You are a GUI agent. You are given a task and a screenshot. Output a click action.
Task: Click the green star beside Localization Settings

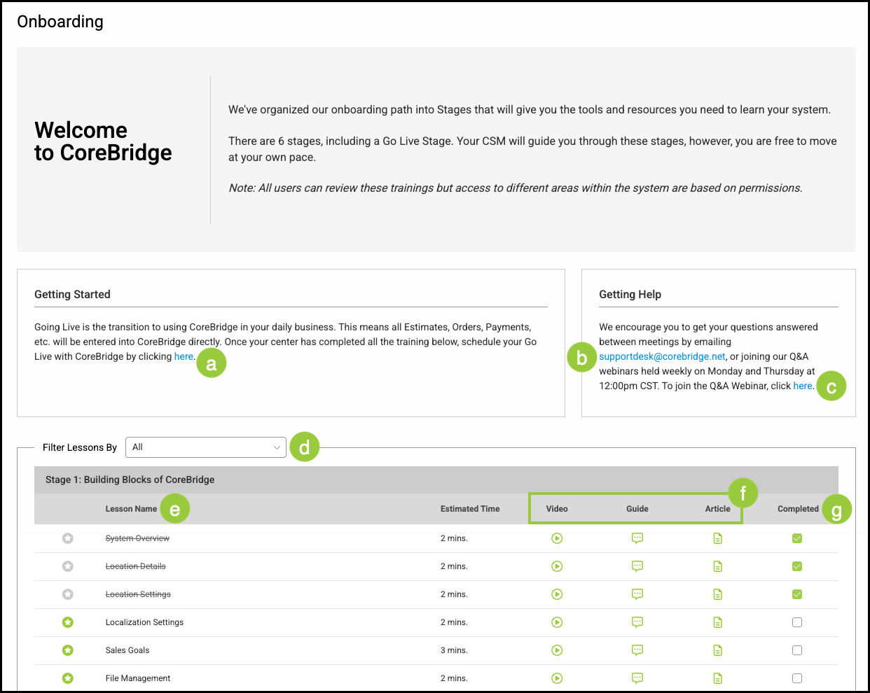point(68,622)
